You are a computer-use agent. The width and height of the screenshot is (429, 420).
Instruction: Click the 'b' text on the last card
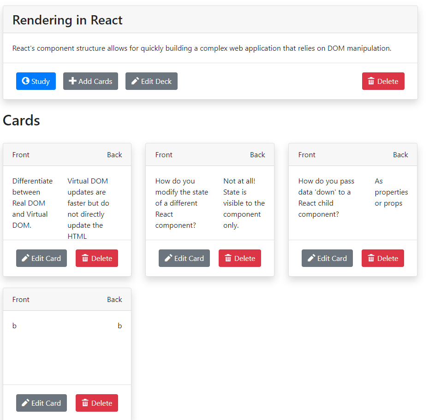[x=14, y=325]
